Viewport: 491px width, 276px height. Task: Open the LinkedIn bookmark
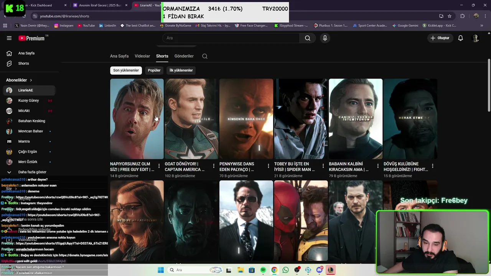coord(107,26)
